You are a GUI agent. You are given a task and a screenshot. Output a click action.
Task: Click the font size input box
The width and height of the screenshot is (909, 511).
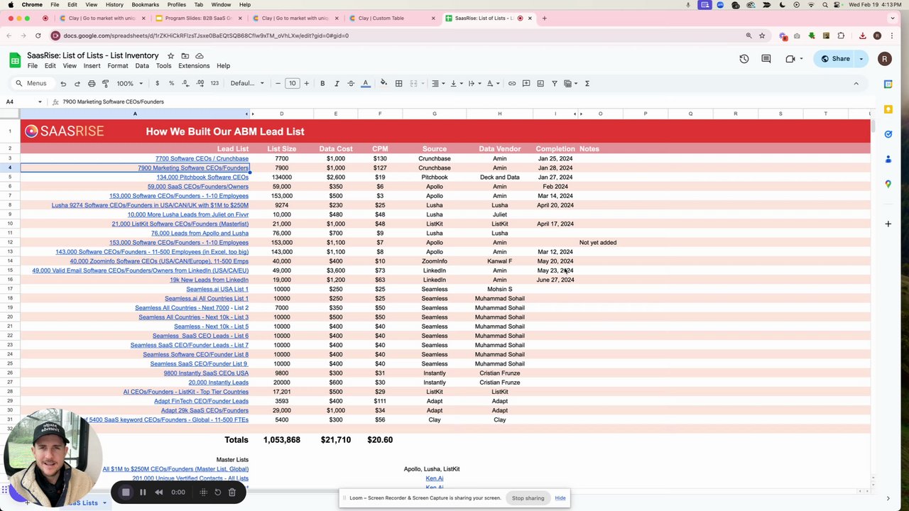click(293, 84)
